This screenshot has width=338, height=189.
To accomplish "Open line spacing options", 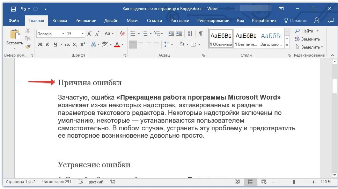I will [168, 44].
